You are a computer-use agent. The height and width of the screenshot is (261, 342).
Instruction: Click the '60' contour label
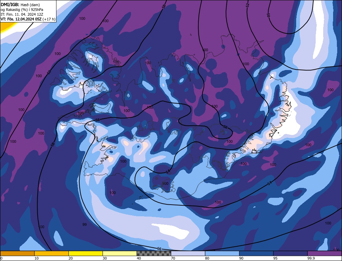(49, 72)
